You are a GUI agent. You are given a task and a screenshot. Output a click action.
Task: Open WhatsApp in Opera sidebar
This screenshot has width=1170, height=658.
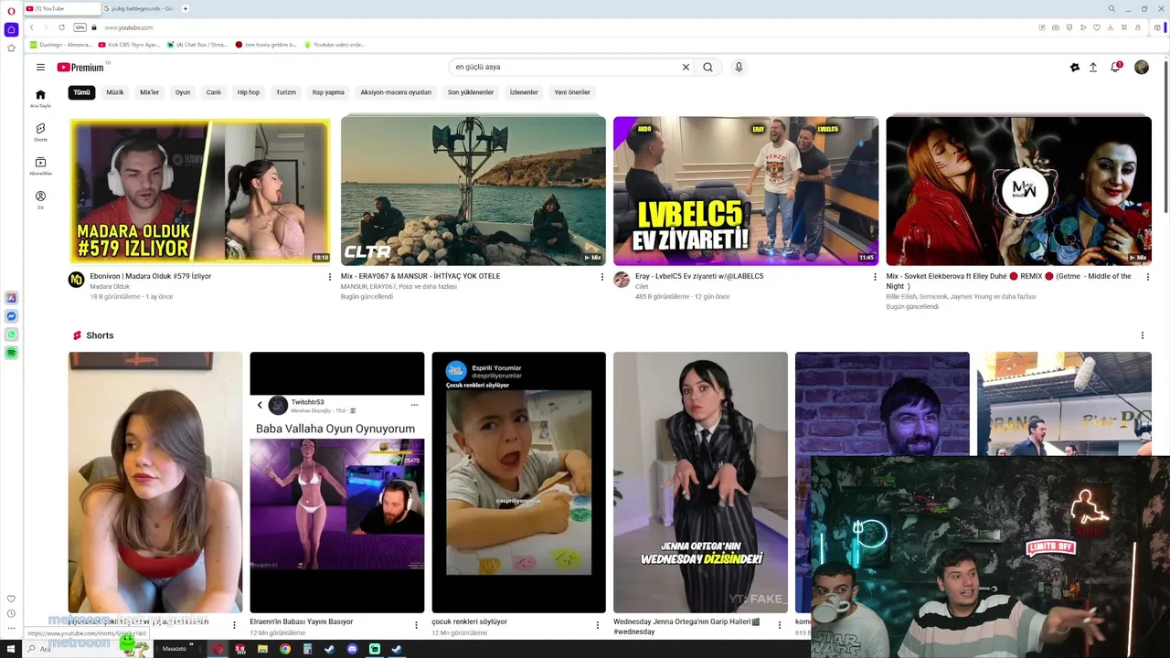[11, 334]
